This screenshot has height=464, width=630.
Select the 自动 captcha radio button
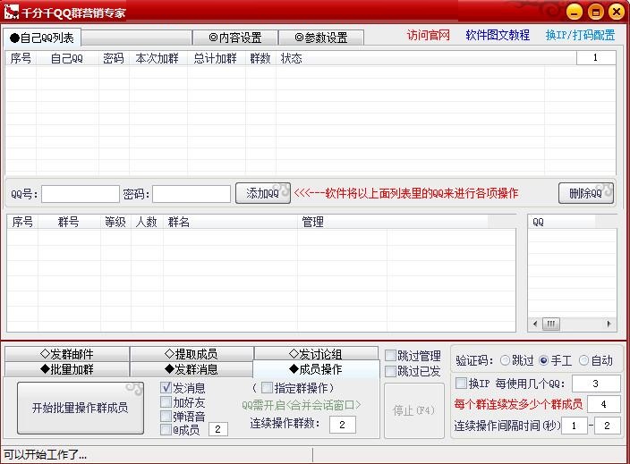pyautogui.click(x=583, y=360)
